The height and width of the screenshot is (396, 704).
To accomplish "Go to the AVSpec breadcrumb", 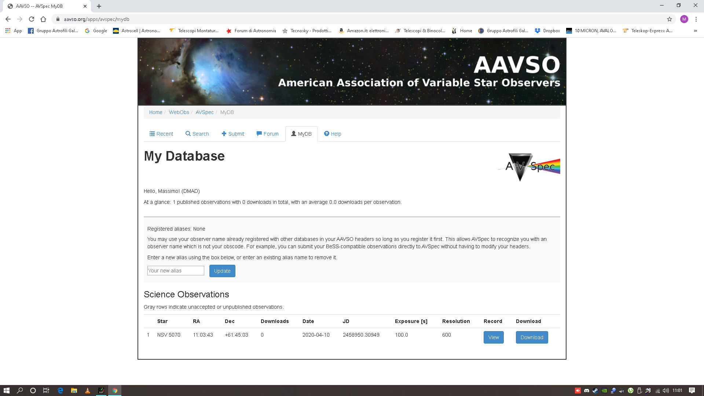I will (205, 112).
